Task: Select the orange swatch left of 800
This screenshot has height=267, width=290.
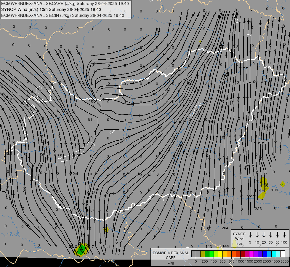Action: coord(229,254)
